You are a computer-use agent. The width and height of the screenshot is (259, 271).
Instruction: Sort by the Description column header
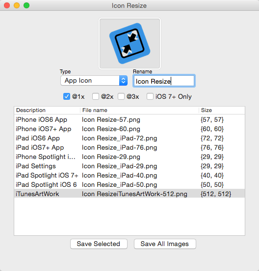pyautogui.click(x=47, y=110)
